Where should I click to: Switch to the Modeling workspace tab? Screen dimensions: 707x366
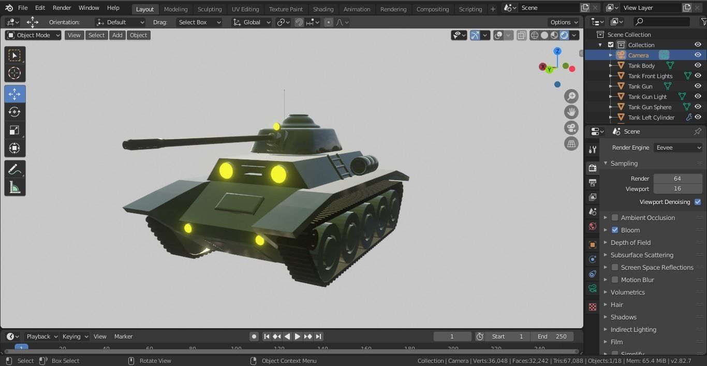[175, 9]
